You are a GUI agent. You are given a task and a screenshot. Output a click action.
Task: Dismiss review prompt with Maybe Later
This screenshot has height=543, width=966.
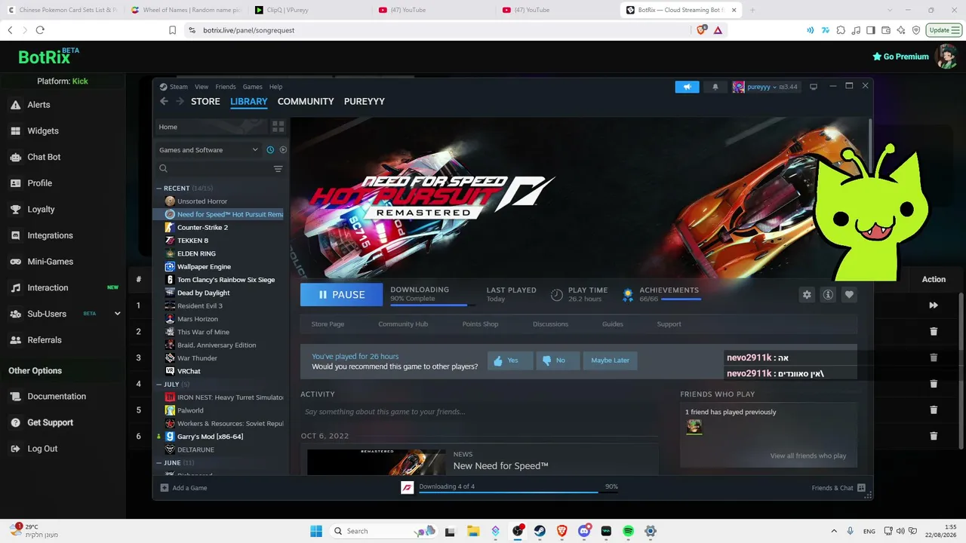pos(610,360)
